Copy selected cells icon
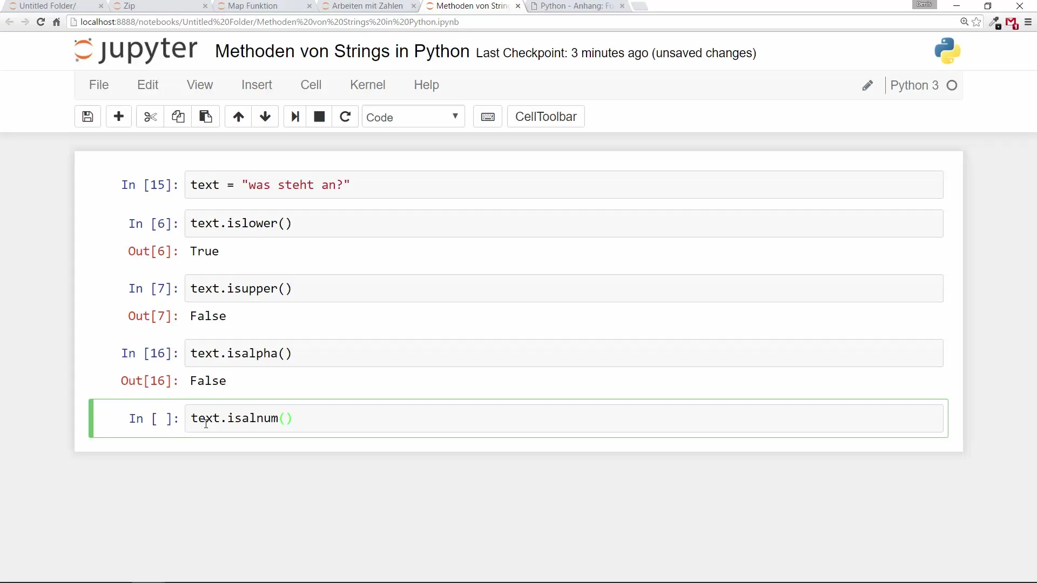Image resolution: width=1037 pixels, height=583 pixels. tap(178, 117)
